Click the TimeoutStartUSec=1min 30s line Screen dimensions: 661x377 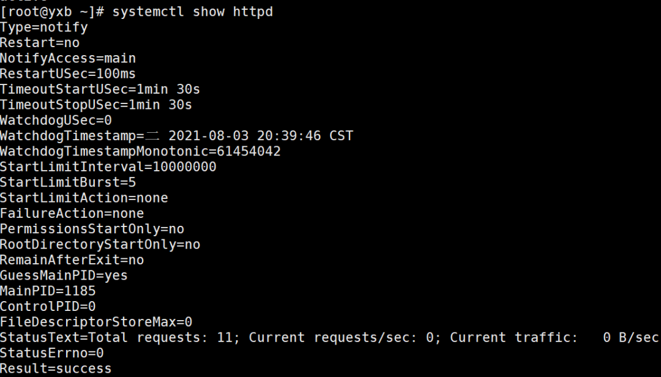tap(100, 89)
